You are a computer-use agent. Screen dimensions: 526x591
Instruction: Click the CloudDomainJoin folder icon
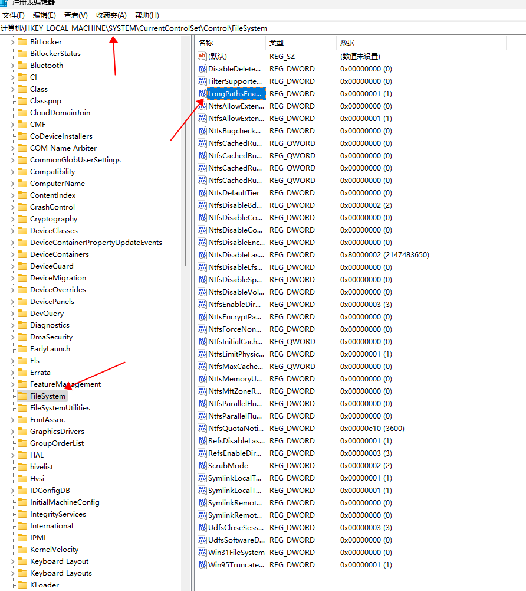(x=22, y=112)
